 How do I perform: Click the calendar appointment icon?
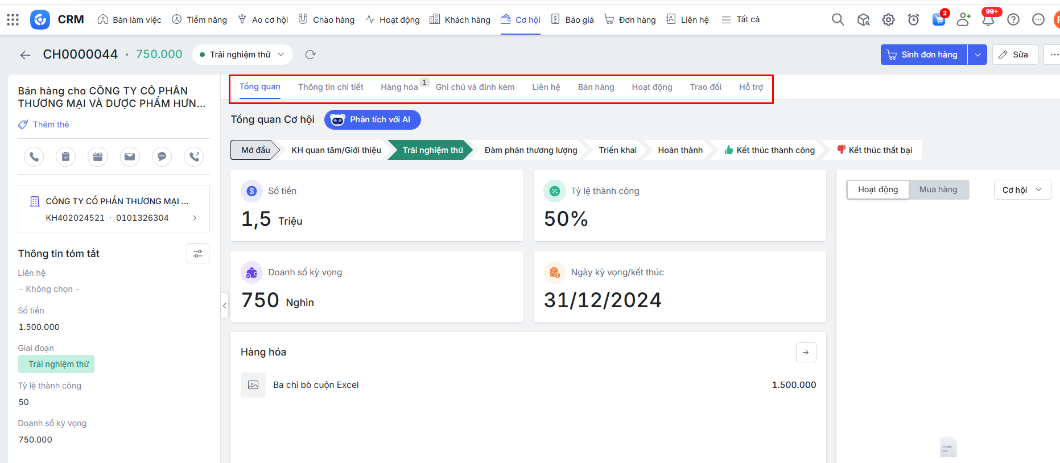(98, 156)
